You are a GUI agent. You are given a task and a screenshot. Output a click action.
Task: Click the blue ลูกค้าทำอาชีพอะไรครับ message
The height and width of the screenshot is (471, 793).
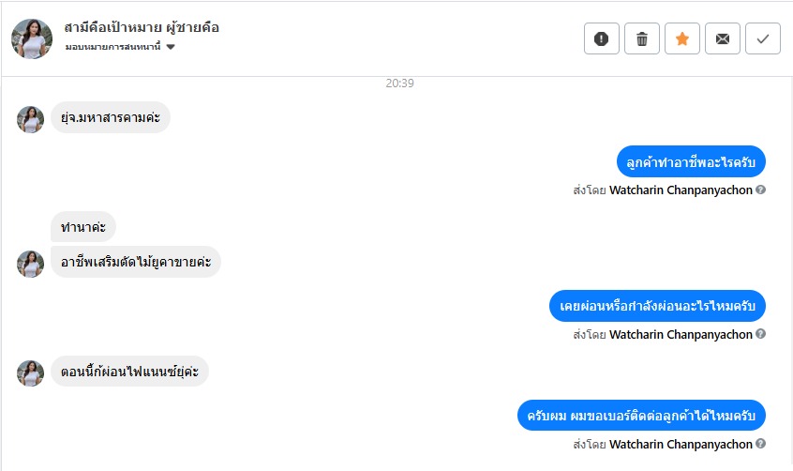pyautogui.click(x=691, y=161)
